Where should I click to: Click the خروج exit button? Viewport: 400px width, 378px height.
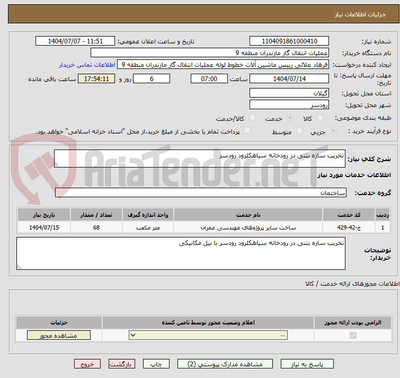click(x=87, y=364)
